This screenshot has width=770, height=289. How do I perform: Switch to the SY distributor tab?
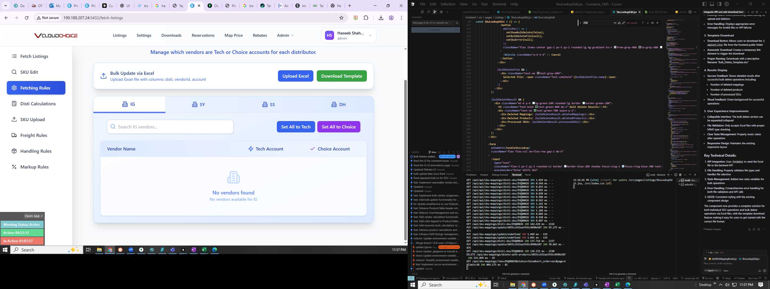click(x=199, y=105)
